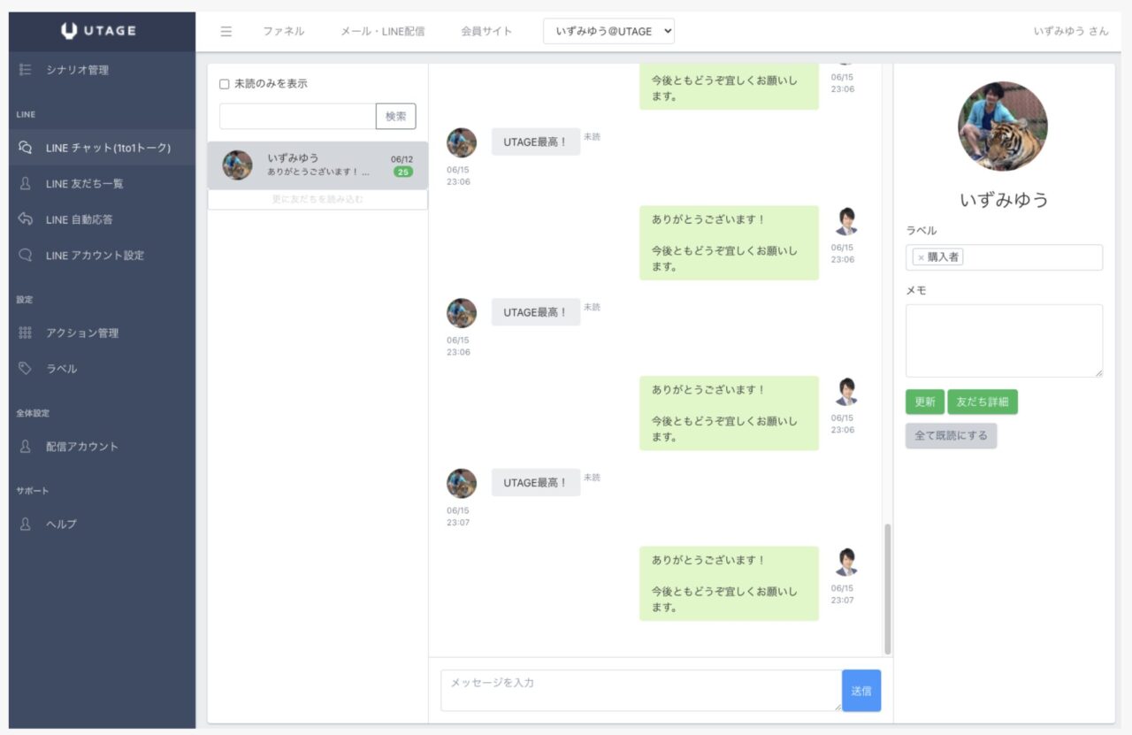Viewport: 1132px width, 735px height.
Task: Click the green 更新 button
Action: 925,402
